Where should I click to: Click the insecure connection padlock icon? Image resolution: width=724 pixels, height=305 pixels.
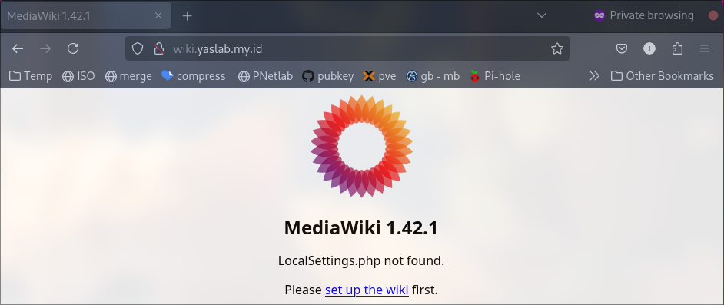pos(159,48)
